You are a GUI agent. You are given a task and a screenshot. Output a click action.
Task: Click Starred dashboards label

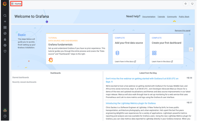click(x=21, y=77)
